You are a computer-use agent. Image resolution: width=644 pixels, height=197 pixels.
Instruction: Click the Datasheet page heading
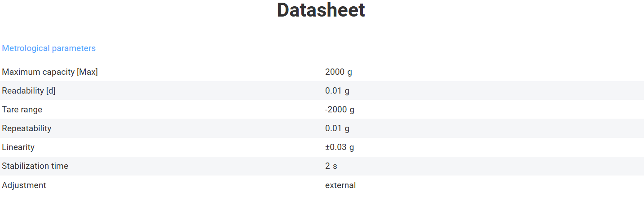point(321,10)
